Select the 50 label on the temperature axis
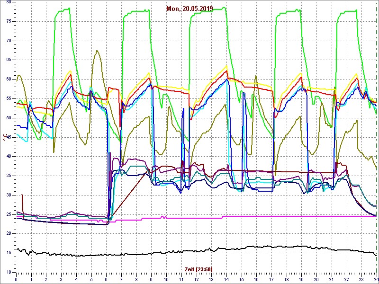The image size is (379, 284). (x=9, y=118)
